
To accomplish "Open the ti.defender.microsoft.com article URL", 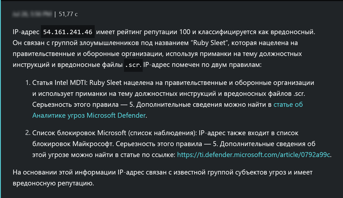I will coord(253,155).
